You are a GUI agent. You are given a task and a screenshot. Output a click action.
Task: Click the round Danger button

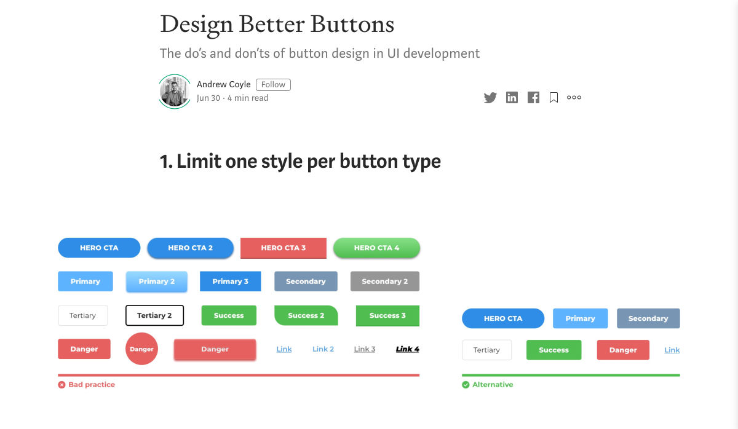coord(141,349)
